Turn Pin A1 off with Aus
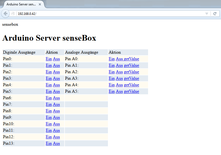 coord(119,65)
